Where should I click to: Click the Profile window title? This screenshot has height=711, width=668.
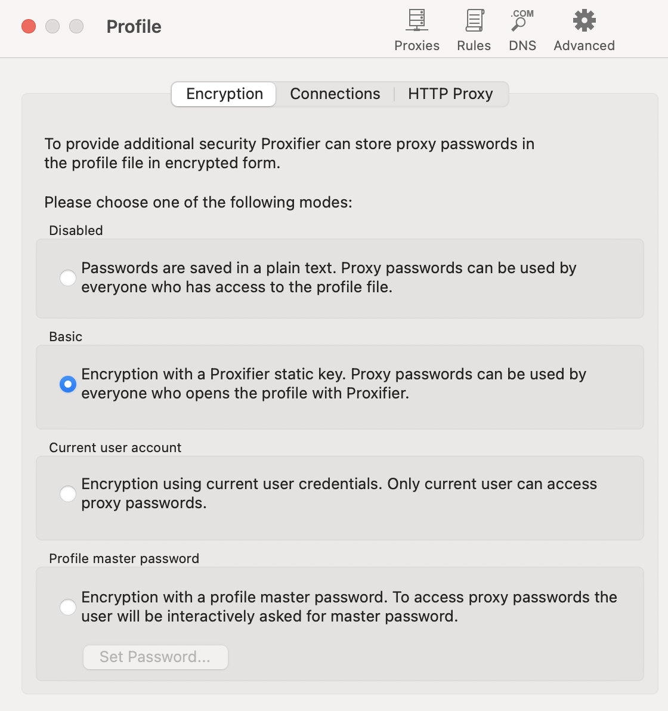point(134,27)
